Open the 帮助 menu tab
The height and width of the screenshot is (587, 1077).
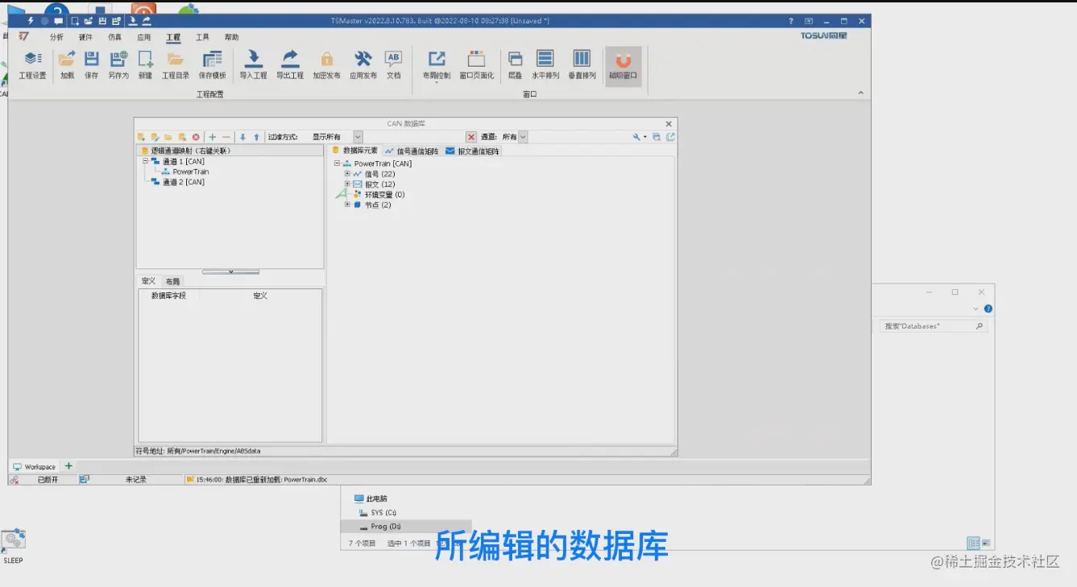point(231,37)
